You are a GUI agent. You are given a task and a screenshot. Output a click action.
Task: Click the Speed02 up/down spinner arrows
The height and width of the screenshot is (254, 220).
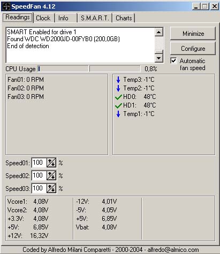[x=51, y=175]
